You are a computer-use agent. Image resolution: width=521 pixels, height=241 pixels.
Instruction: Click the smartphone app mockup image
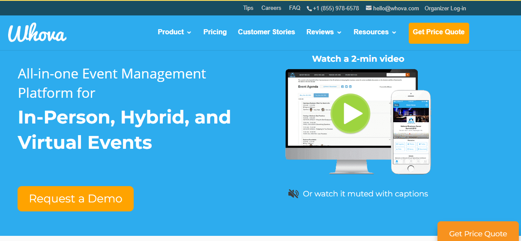click(x=410, y=132)
